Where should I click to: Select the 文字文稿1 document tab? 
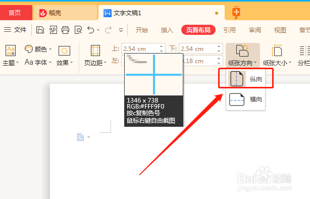[x=162, y=13]
